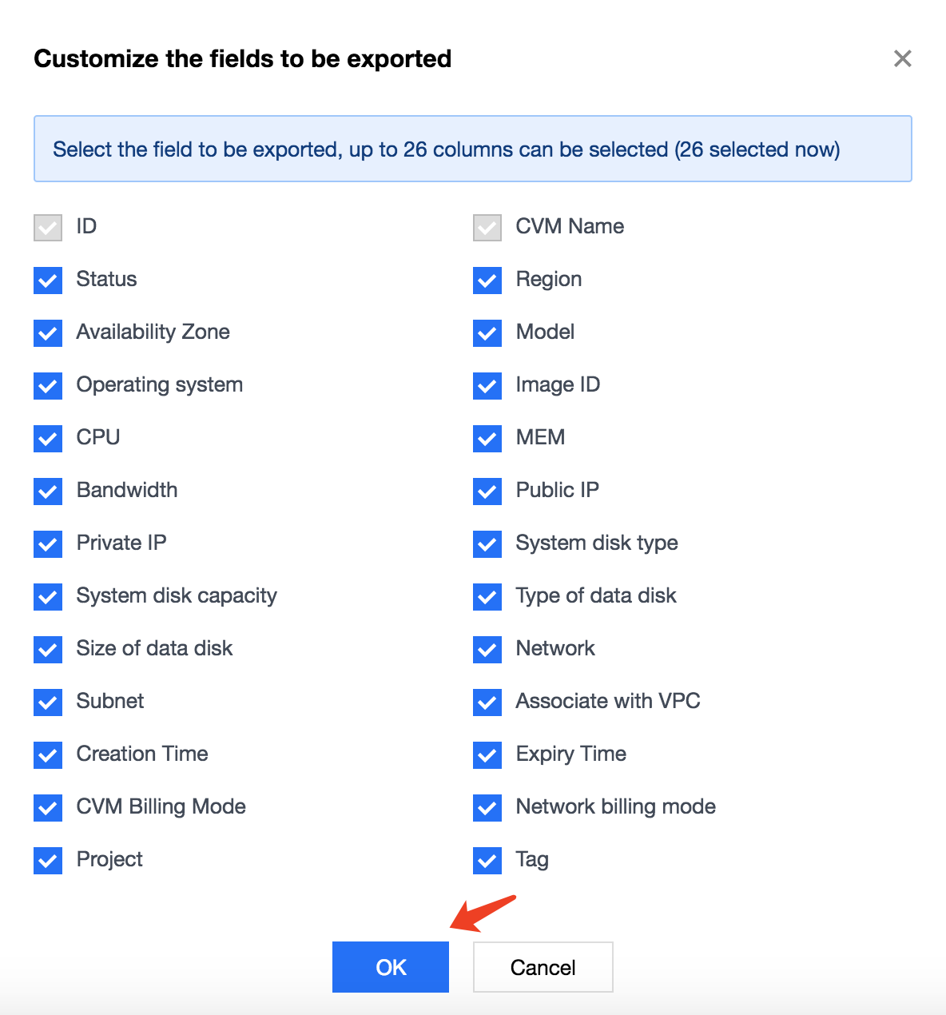Deselect the MEM field

tap(487, 438)
